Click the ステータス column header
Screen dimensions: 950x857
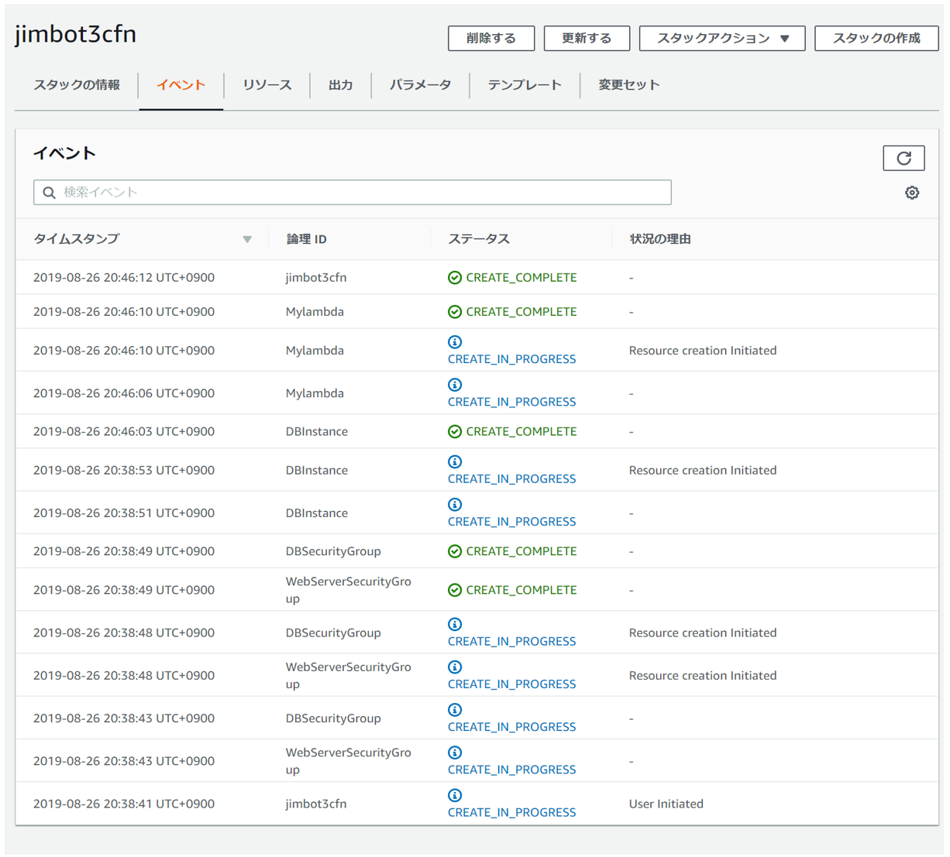[x=479, y=239]
